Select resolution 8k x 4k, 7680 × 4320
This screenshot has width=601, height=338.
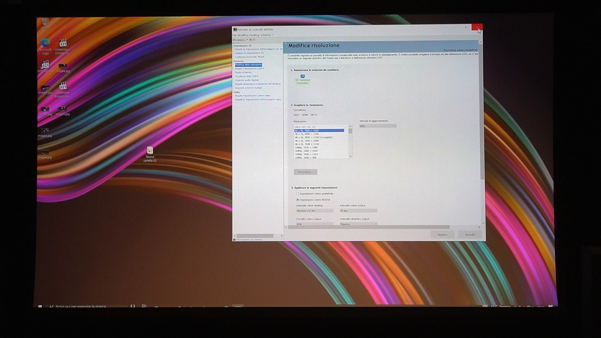[x=319, y=131]
